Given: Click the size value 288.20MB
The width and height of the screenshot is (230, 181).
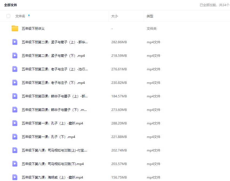Looking at the screenshot, I should 119,123.
